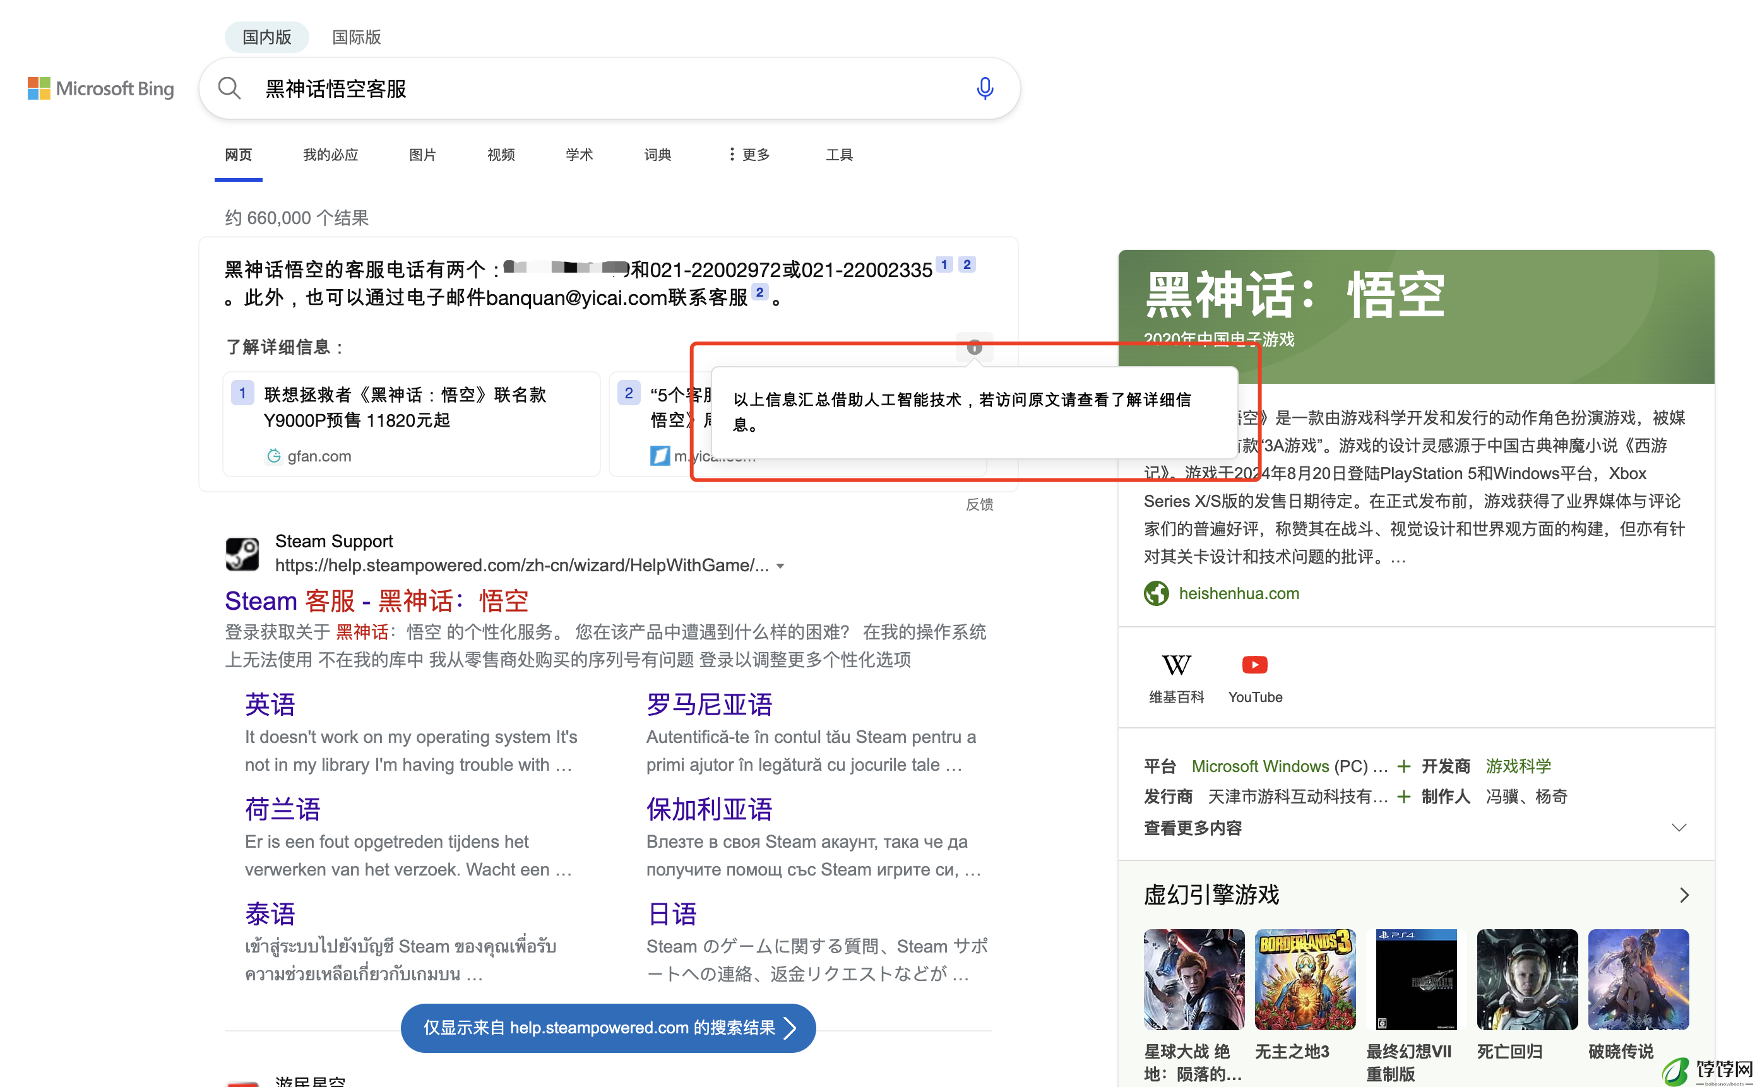Open source card 1 联想拯救者 Y9000P
The height and width of the screenshot is (1087, 1755).
411,424
